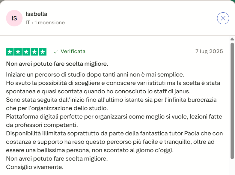Screen dimensions: 235x175
Task: Click the review title "Non avrei potuto fare scelta migliore."
Action: (x=57, y=64)
